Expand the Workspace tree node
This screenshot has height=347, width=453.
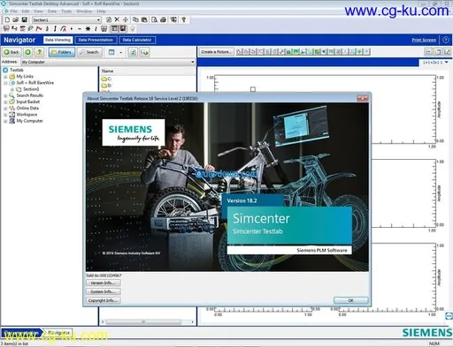point(5,115)
